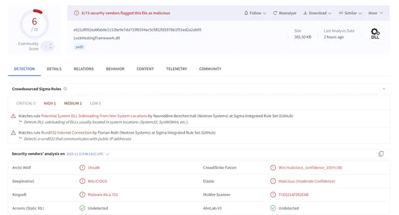Click the green check for Acronis result
The width and height of the screenshot is (399, 215).
pos(82,208)
